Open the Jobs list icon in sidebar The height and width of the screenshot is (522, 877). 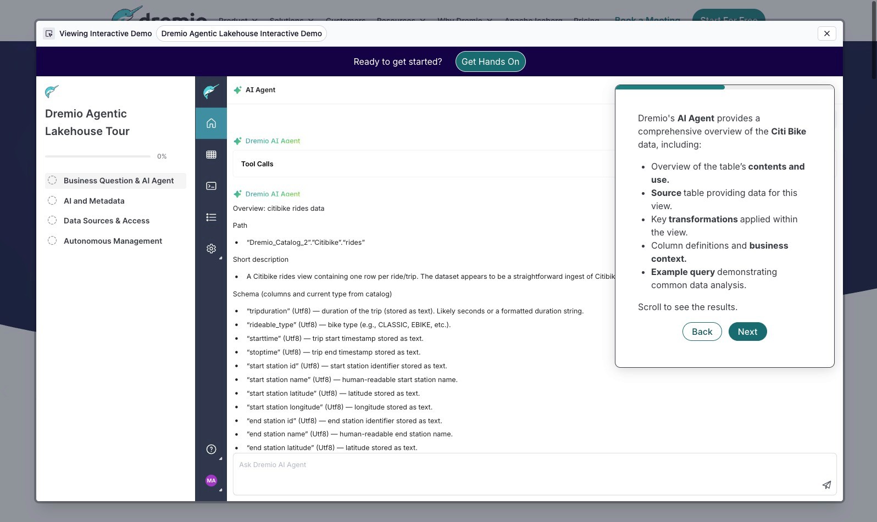(211, 217)
